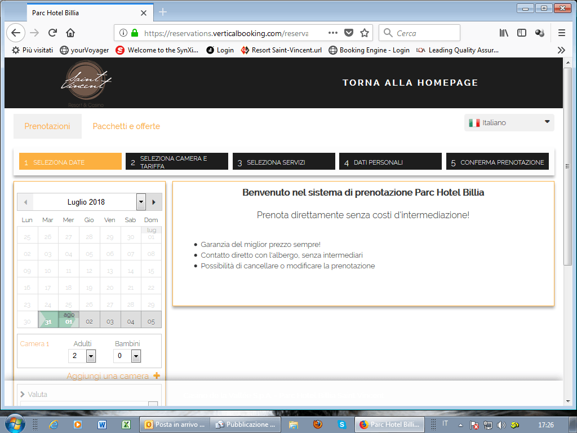Viewport: 577px width, 433px height.
Task: Show hidden tray icons arrow
Action: click(460, 425)
